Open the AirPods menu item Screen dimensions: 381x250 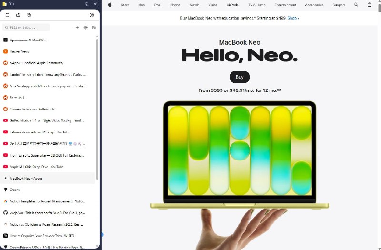point(232,5)
